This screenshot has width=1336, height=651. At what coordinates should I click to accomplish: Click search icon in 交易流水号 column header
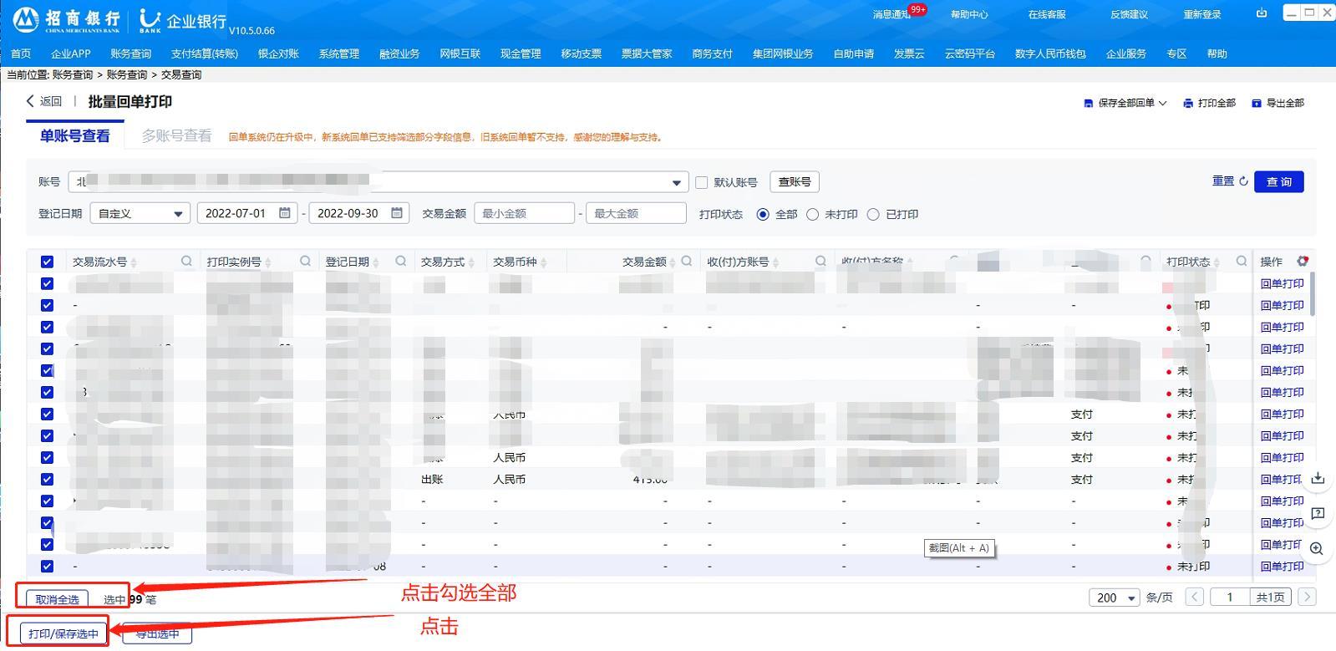pyautogui.click(x=186, y=262)
